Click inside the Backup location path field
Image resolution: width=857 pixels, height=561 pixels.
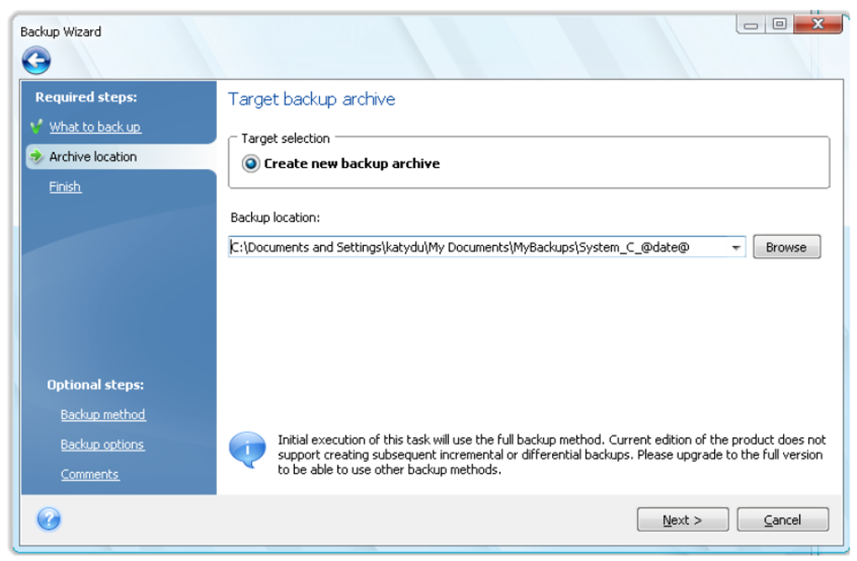pyautogui.click(x=478, y=248)
